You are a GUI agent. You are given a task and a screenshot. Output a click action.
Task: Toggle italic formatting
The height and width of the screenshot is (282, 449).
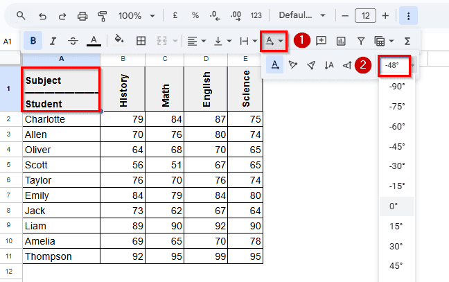pyautogui.click(x=53, y=41)
